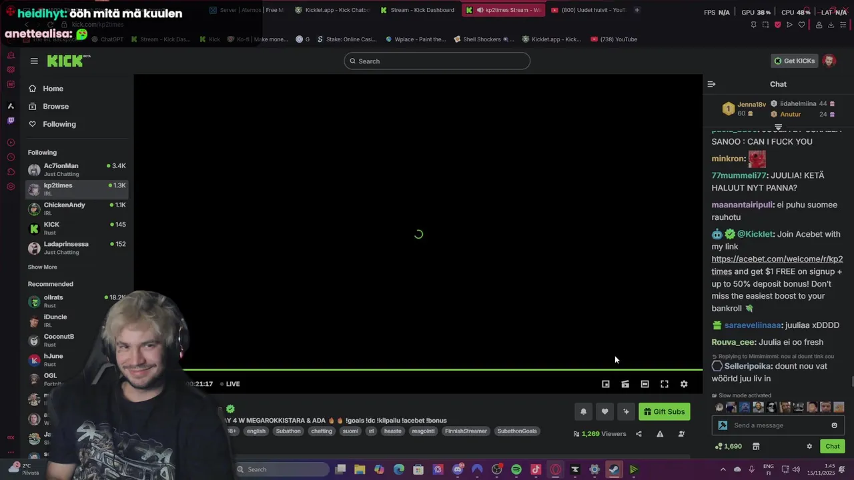Go to Home in sidebar

(53, 89)
